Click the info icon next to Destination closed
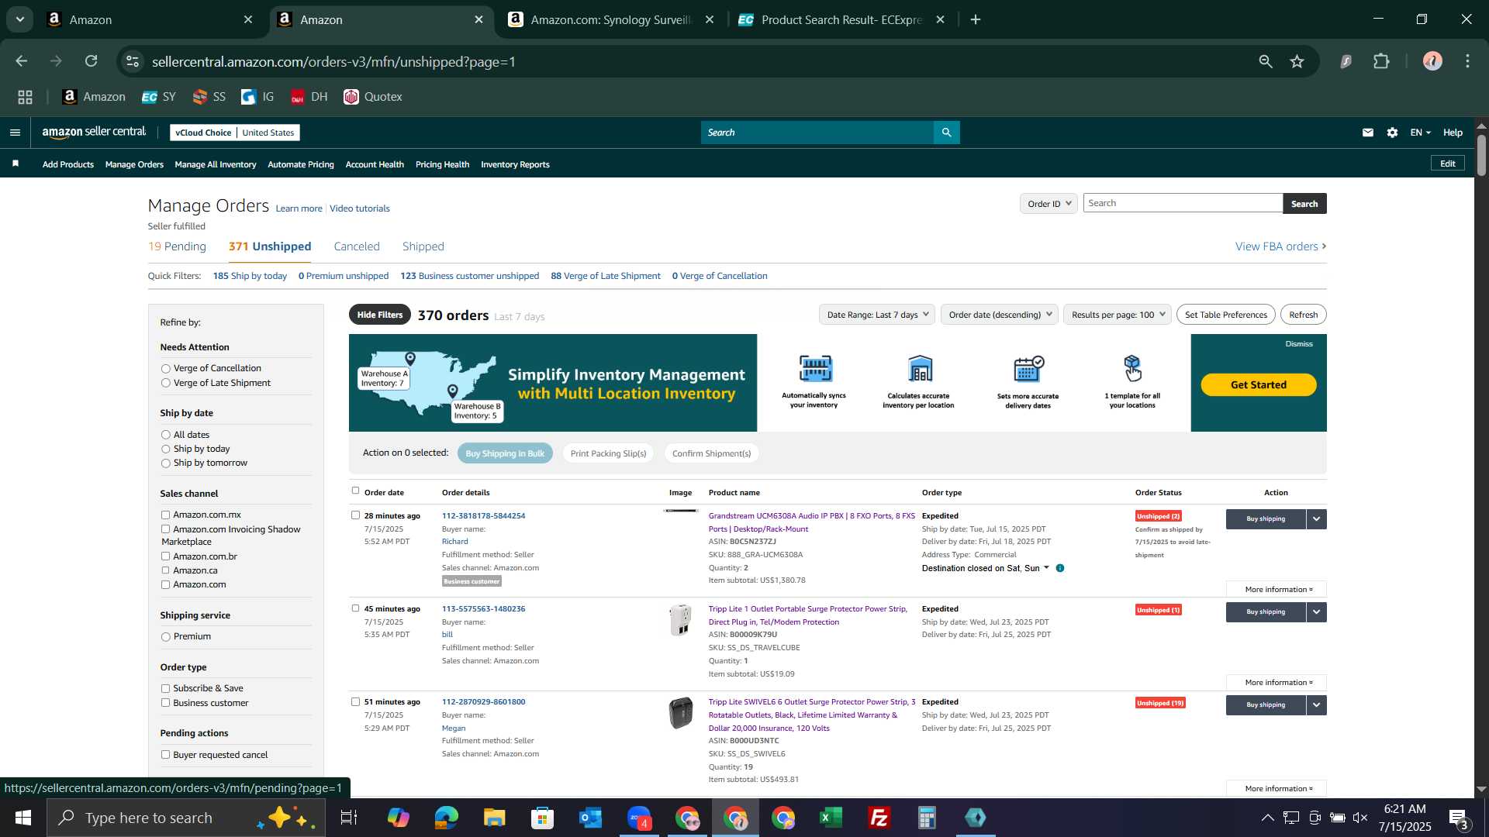Image resolution: width=1489 pixels, height=837 pixels. (1060, 568)
